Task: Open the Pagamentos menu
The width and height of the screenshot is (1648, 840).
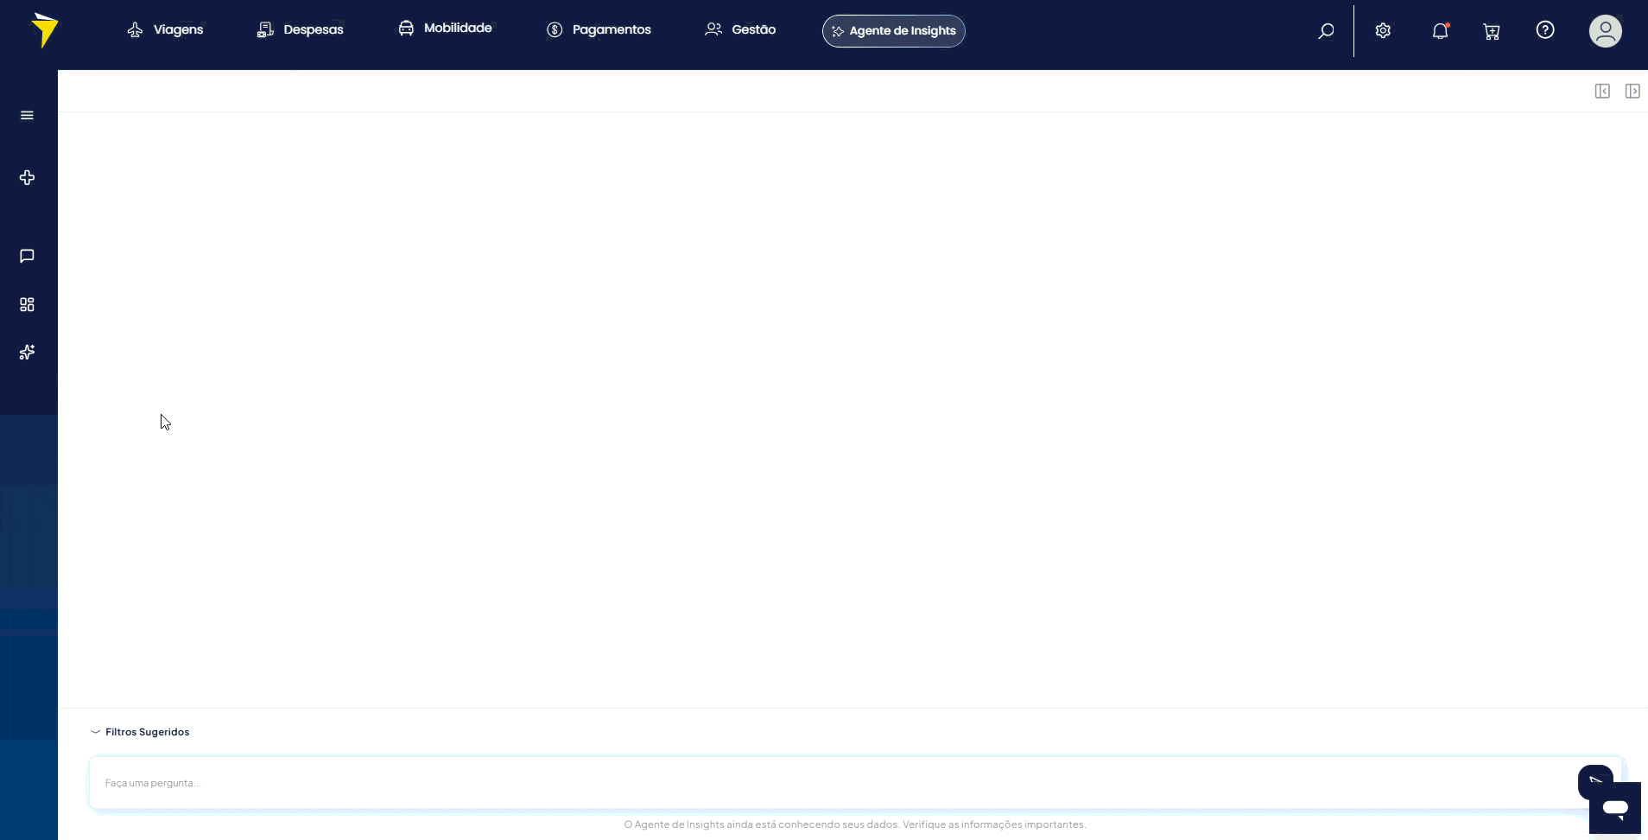Action: [x=599, y=29]
